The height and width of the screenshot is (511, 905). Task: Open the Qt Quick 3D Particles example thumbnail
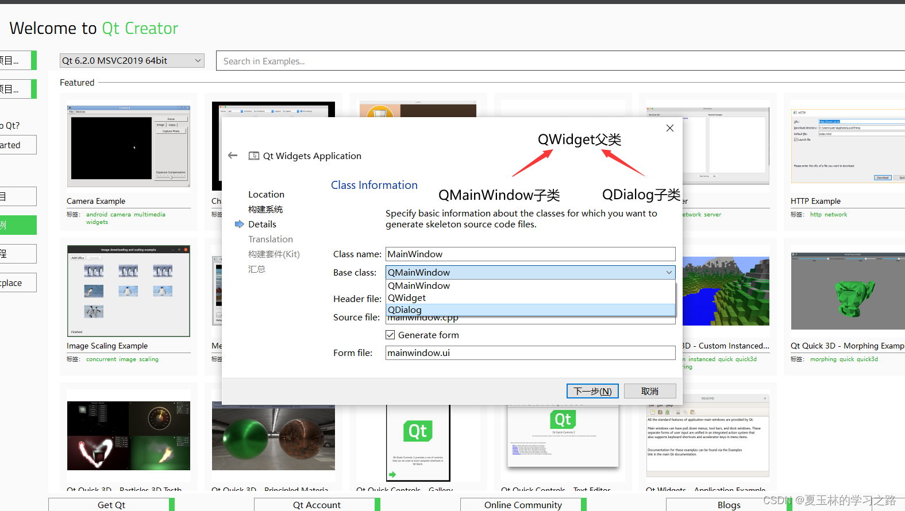129,436
